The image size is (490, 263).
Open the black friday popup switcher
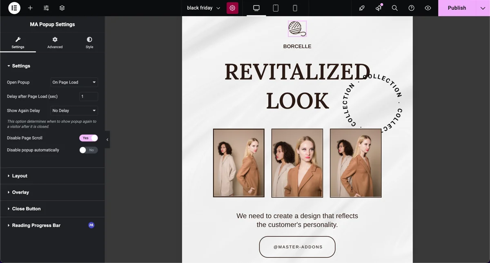(x=203, y=8)
